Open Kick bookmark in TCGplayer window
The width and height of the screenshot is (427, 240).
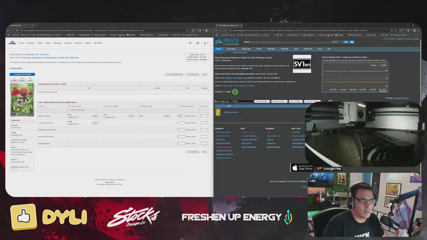(x=25, y=35)
